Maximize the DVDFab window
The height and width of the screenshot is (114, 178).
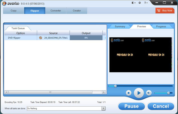164,3
